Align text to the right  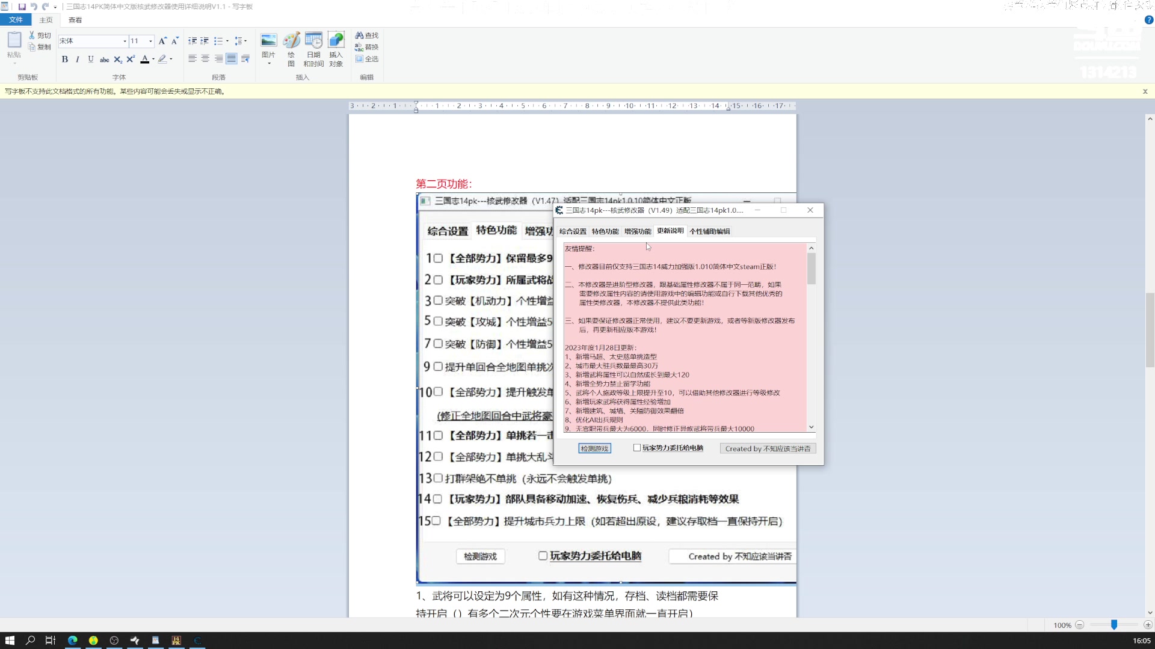click(x=218, y=59)
